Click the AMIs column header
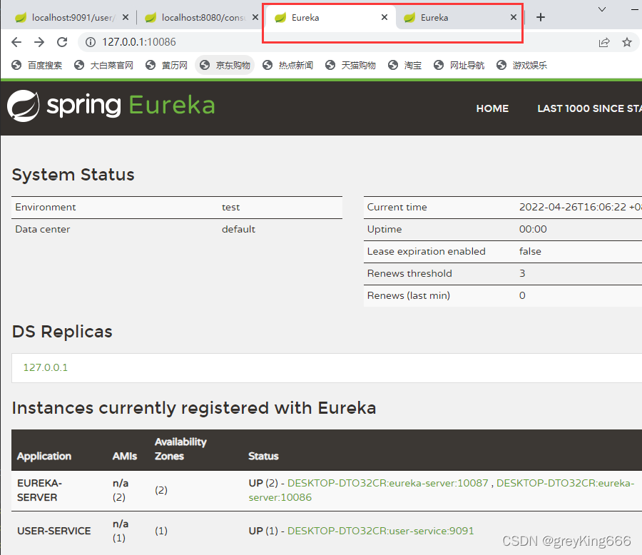Screen dimensions: 642x555 [x=124, y=457]
